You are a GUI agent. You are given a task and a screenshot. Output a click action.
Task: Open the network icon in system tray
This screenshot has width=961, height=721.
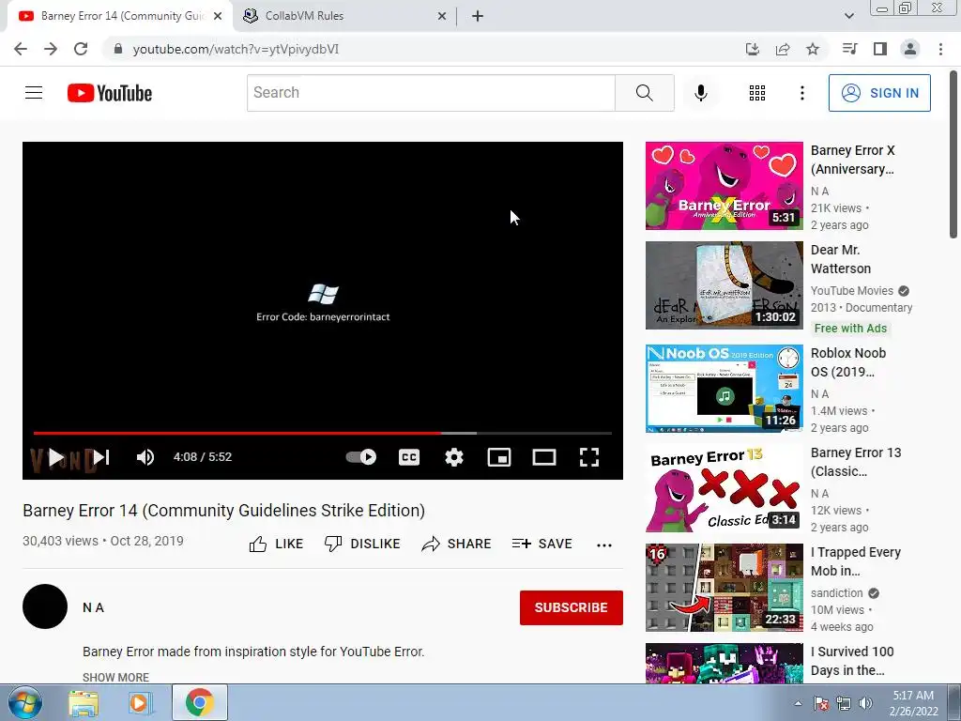pos(844,703)
